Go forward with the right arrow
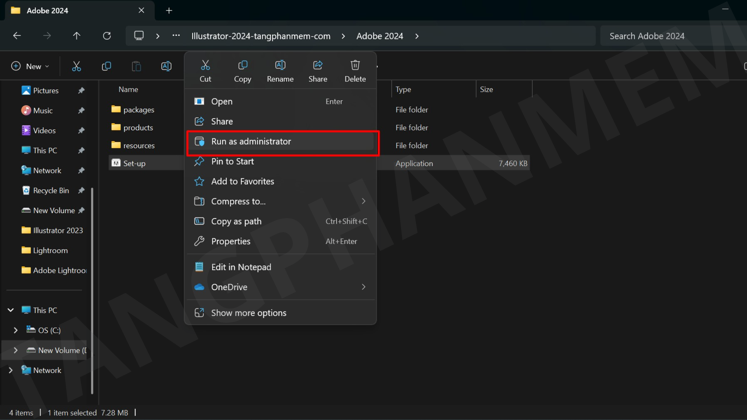747x420 pixels. (47, 36)
